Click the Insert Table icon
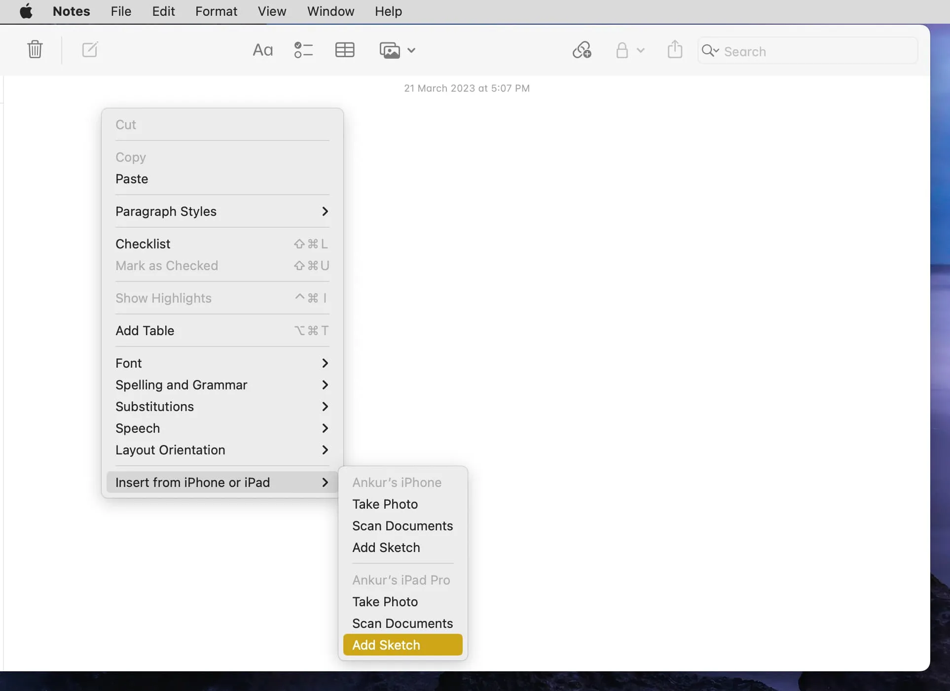 344,49
